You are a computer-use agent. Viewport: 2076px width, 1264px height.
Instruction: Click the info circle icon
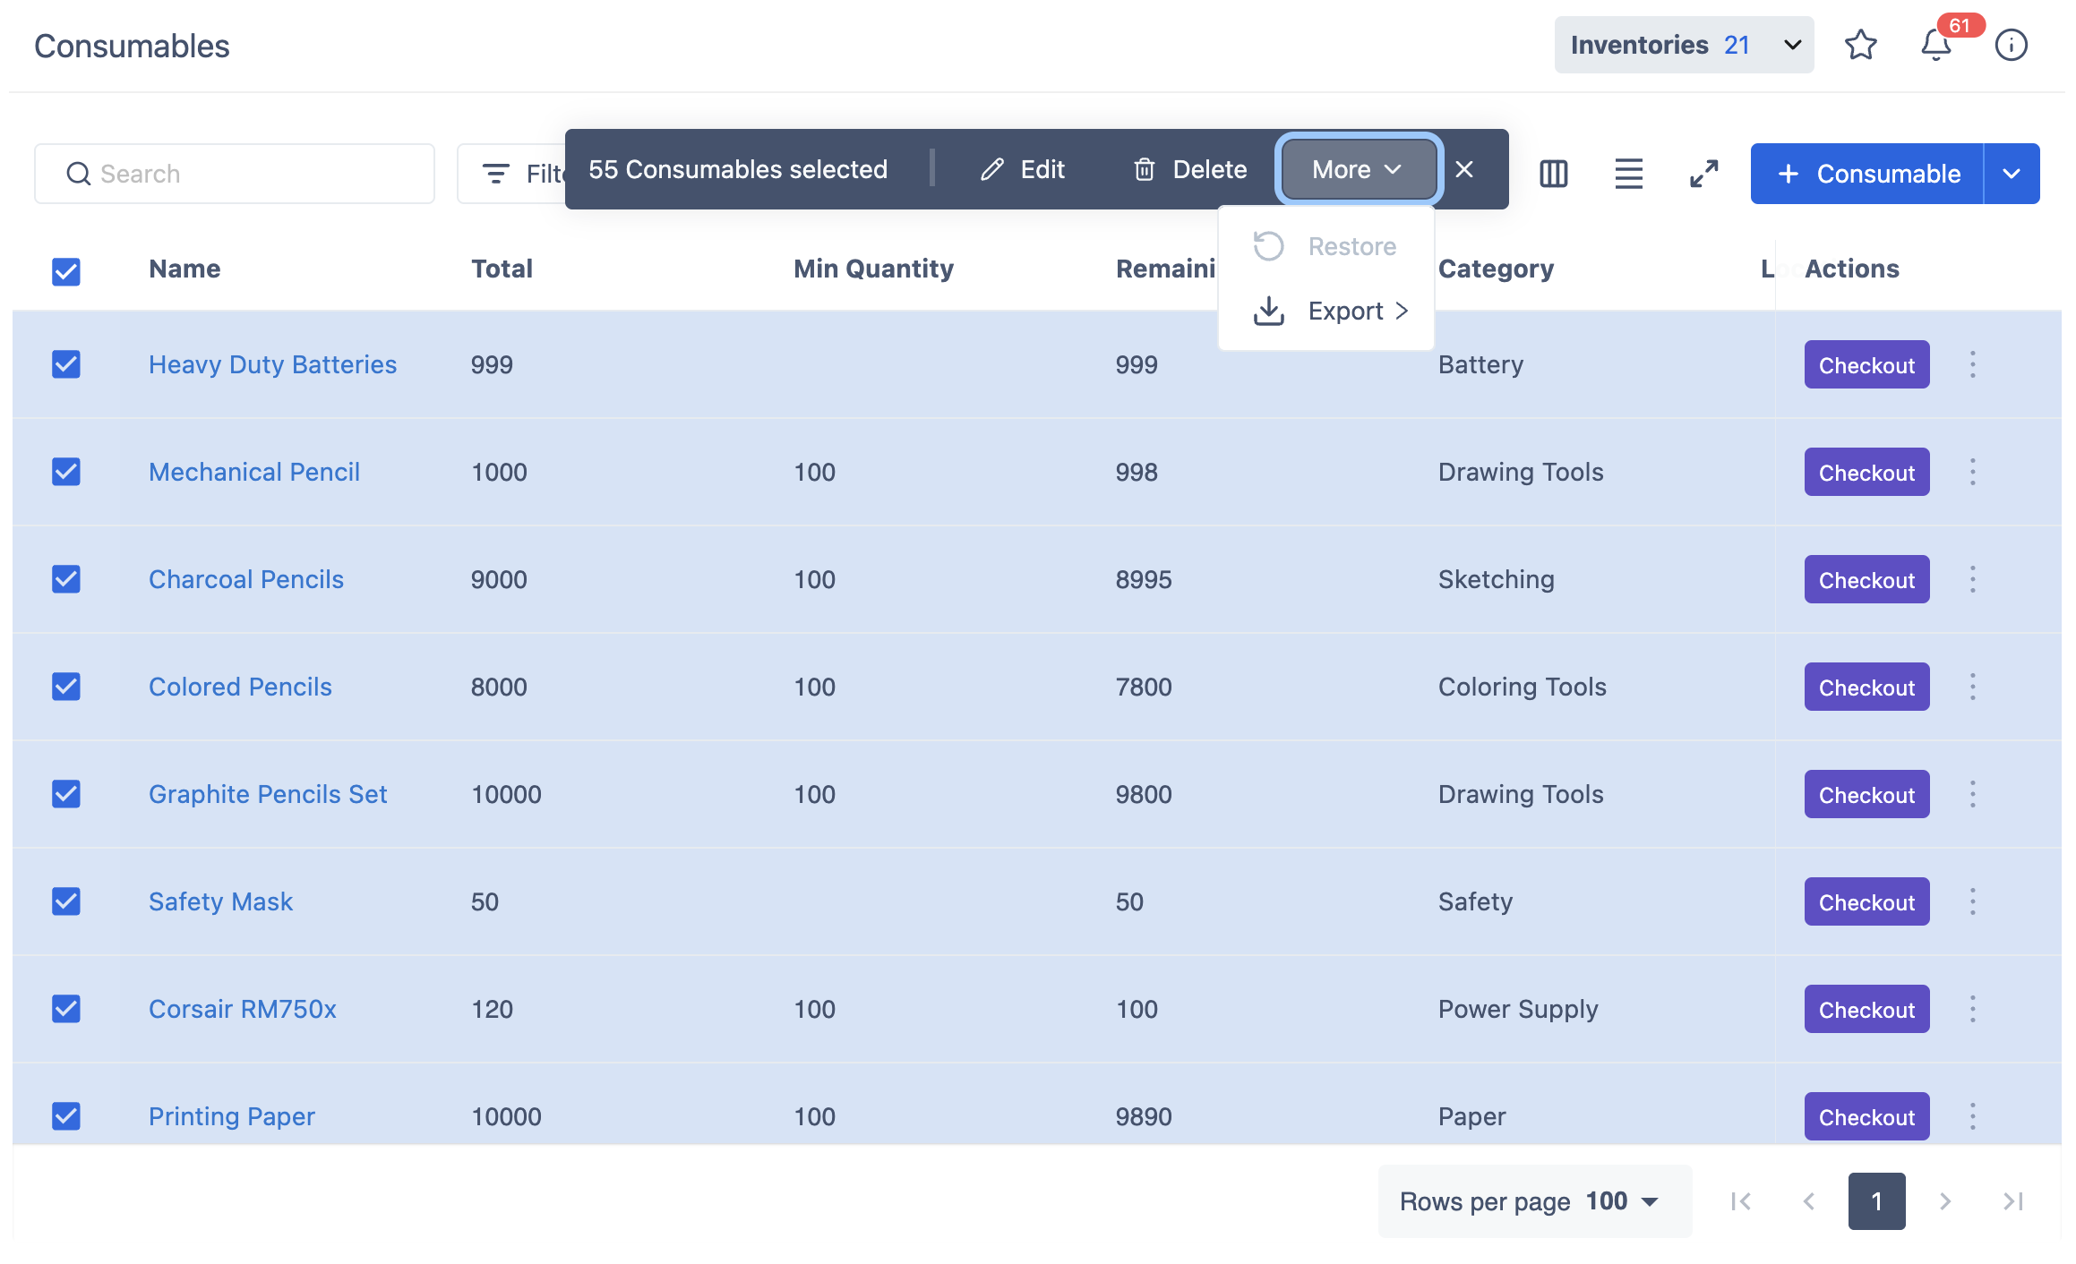coord(2011,45)
